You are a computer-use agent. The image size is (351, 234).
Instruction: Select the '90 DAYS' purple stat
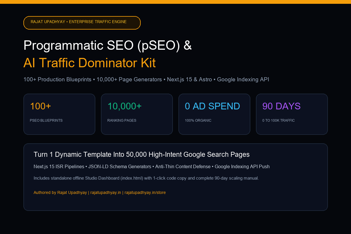pos(281,106)
